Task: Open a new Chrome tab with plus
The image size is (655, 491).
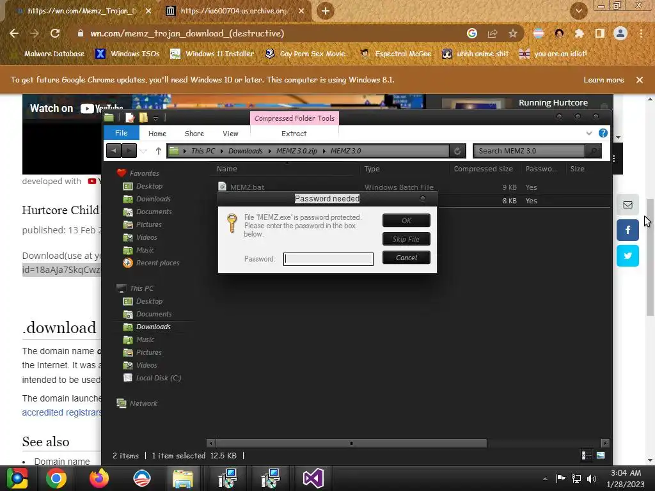Action: 326,11
